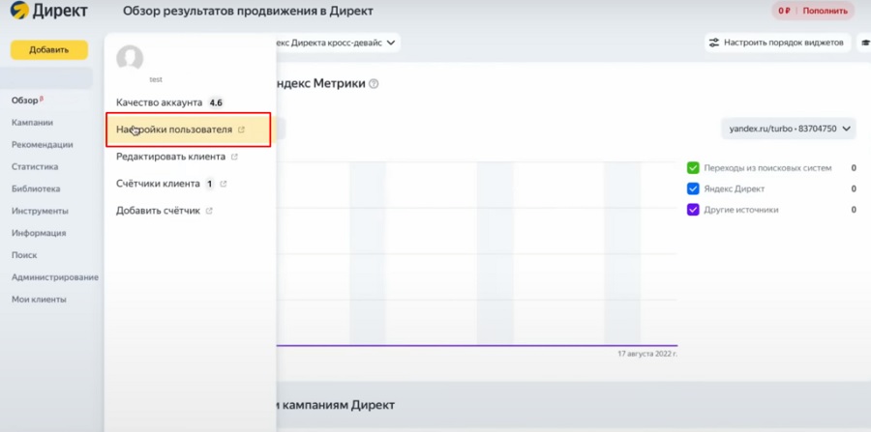
Task: Click the кампаниям Директ section heading
Action: 336,405
